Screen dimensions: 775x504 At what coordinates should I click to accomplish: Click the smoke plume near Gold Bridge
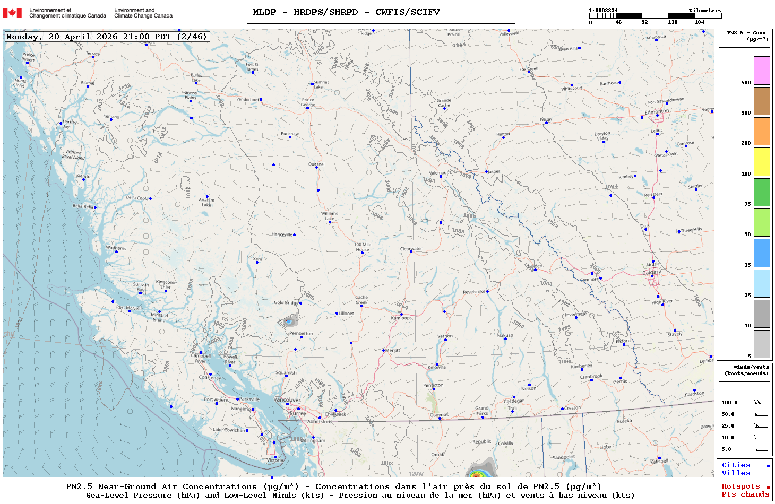(288, 321)
